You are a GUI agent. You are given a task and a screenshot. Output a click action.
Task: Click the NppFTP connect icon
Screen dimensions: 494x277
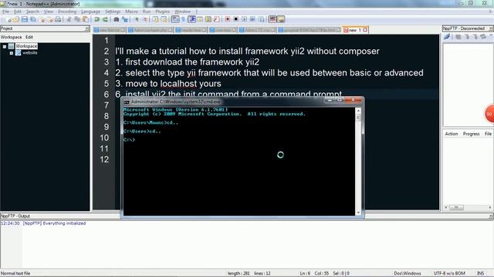tap(447, 37)
